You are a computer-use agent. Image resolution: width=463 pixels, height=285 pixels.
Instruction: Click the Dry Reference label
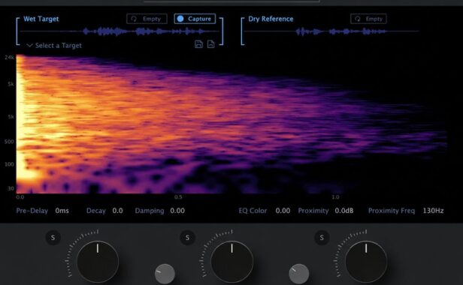tap(271, 19)
